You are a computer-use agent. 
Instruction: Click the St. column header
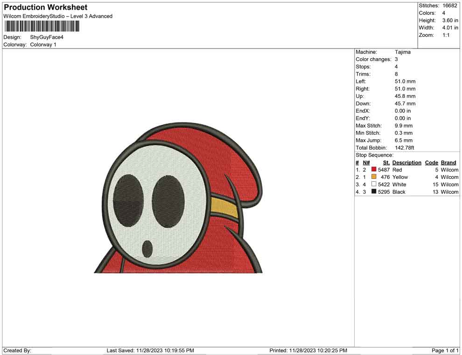[386, 163]
